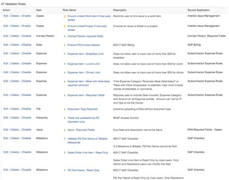Sort by the Description column header
The height and width of the screenshot is (180, 229).
point(120,10)
